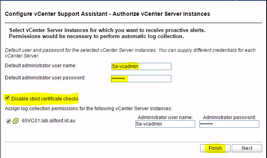The image size is (267, 158).
Task: Select the 65VC01.lab.allford.id.au server name
Action: coord(49,121)
